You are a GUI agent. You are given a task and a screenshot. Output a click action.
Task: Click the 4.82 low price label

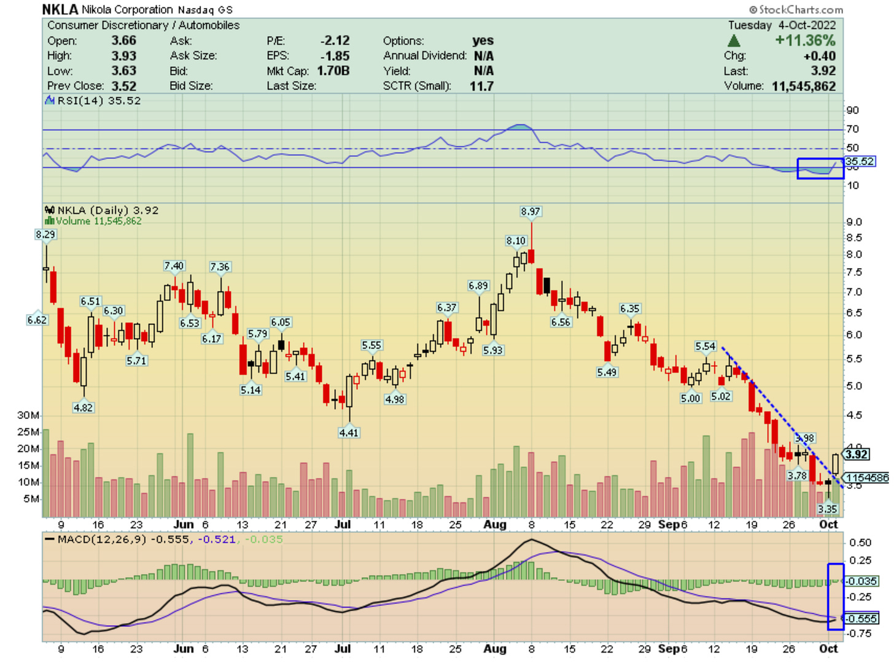point(83,407)
